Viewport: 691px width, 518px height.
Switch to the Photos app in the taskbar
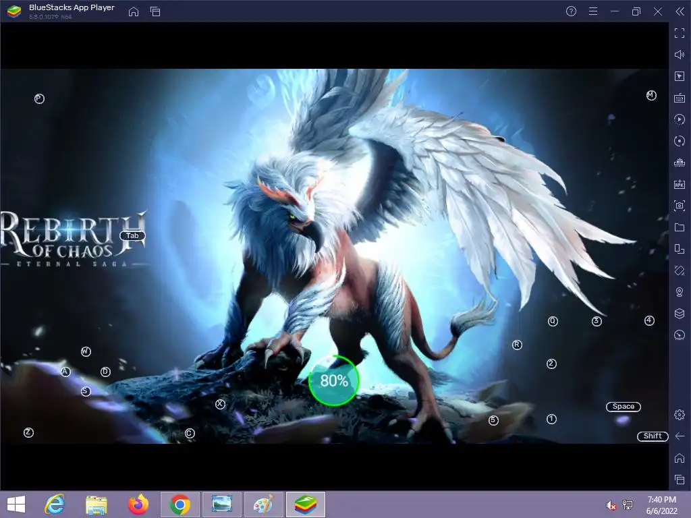(x=221, y=505)
